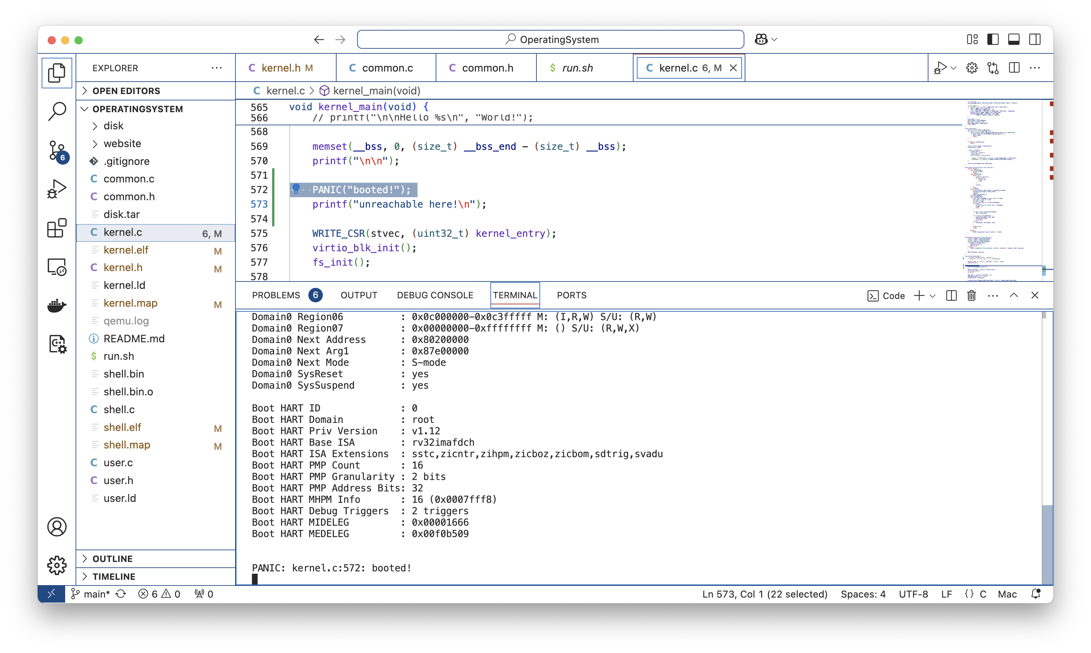Switch to the run.sh editor tab

(x=577, y=68)
